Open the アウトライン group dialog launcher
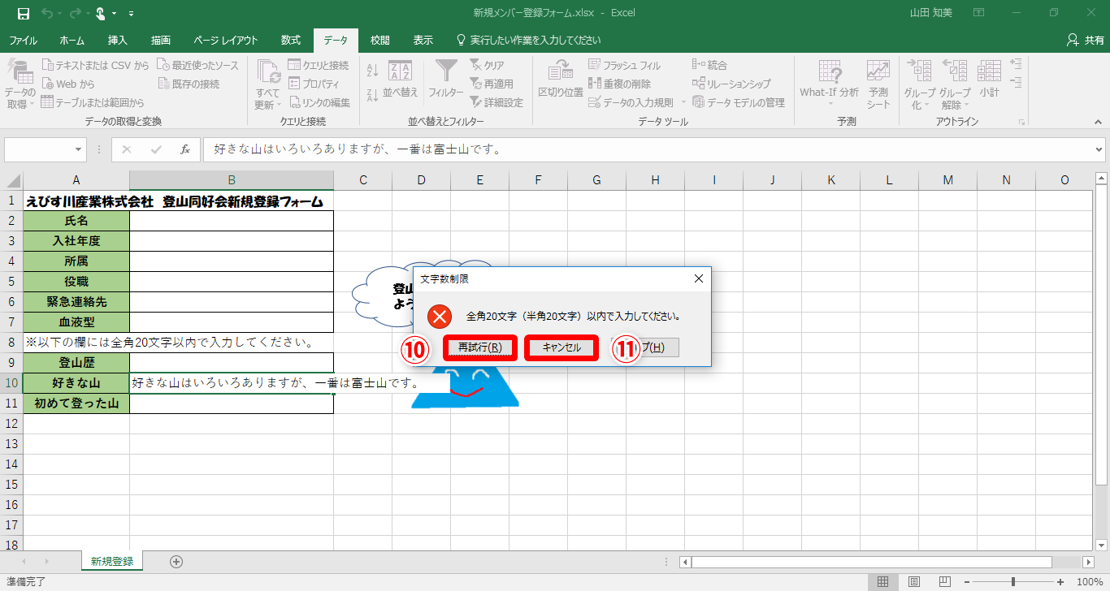 (1021, 122)
